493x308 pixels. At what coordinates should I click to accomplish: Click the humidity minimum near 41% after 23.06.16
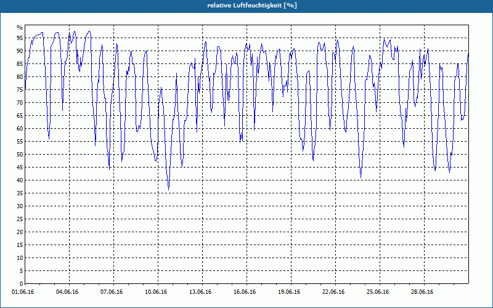tap(361, 177)
